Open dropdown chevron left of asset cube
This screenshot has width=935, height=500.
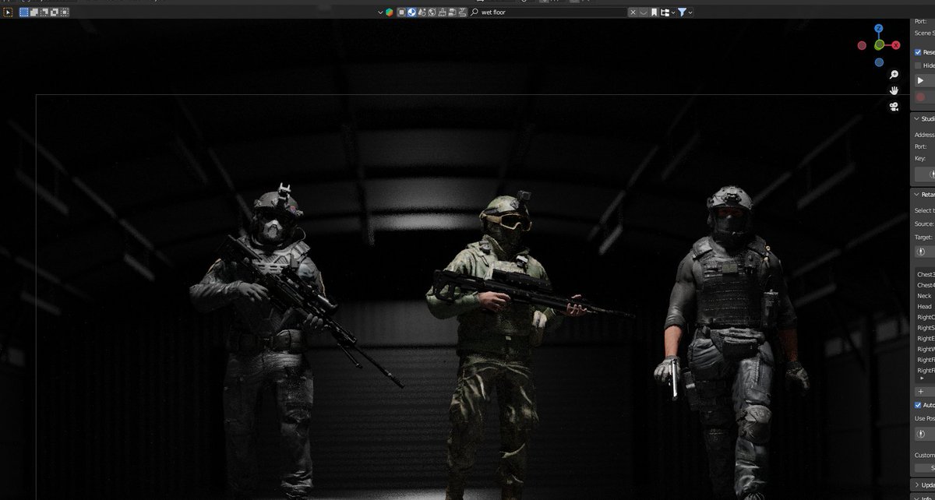380,12
